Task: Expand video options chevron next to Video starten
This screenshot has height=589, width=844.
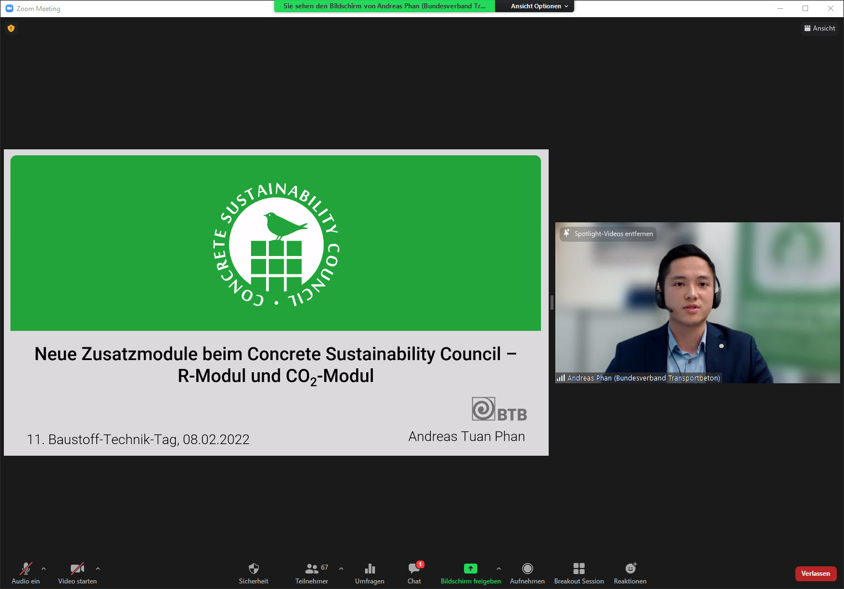Action: coord(98,569)
